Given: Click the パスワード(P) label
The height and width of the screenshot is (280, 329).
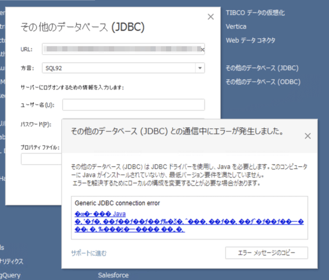Looking at the screenshot, I should [36, 124].
